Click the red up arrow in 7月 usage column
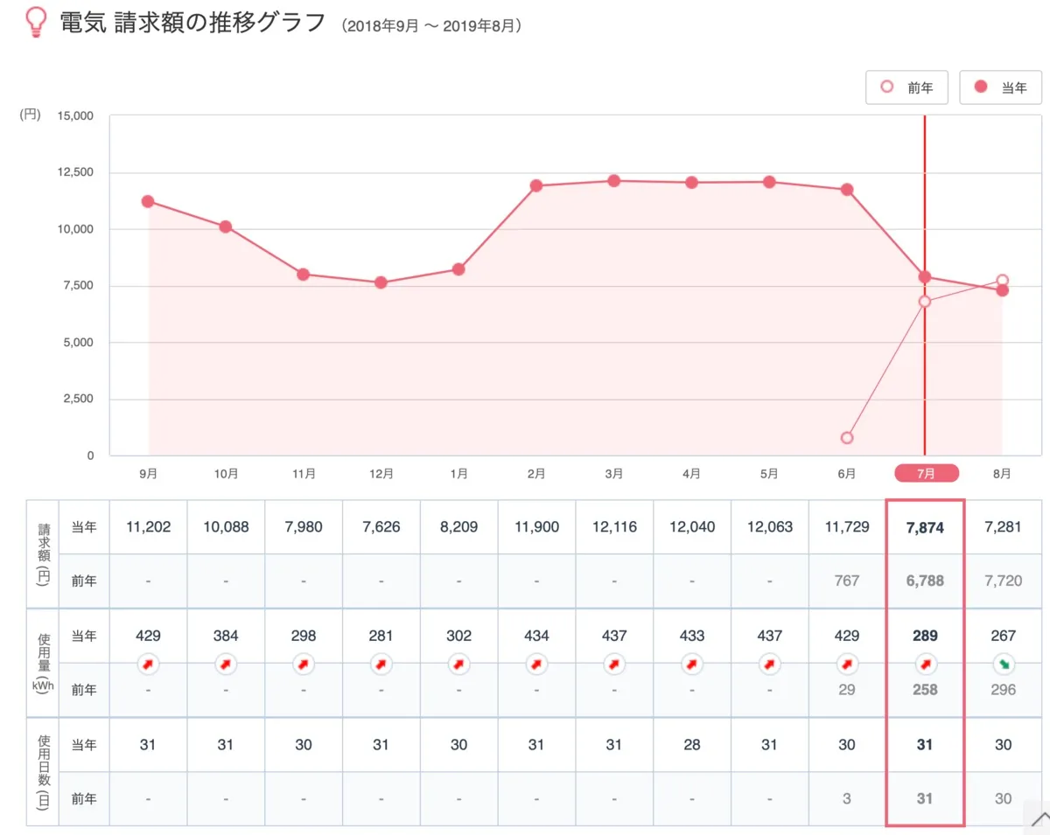The height and width of the screenshot is (835, 1050). coord(925,665)
